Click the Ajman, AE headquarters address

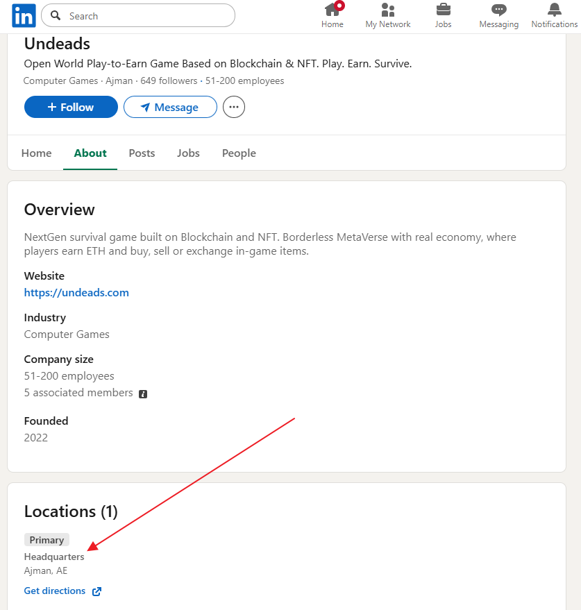click(x=46, y=570)
